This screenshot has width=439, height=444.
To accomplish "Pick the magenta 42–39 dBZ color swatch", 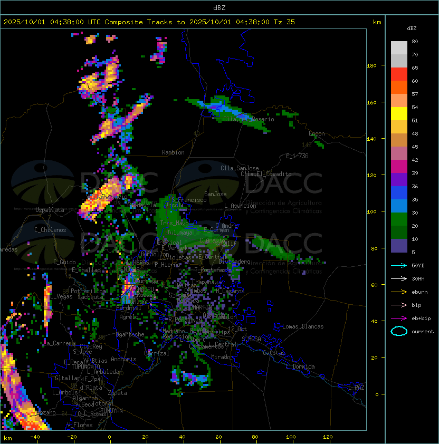I will tap(399, 167).
